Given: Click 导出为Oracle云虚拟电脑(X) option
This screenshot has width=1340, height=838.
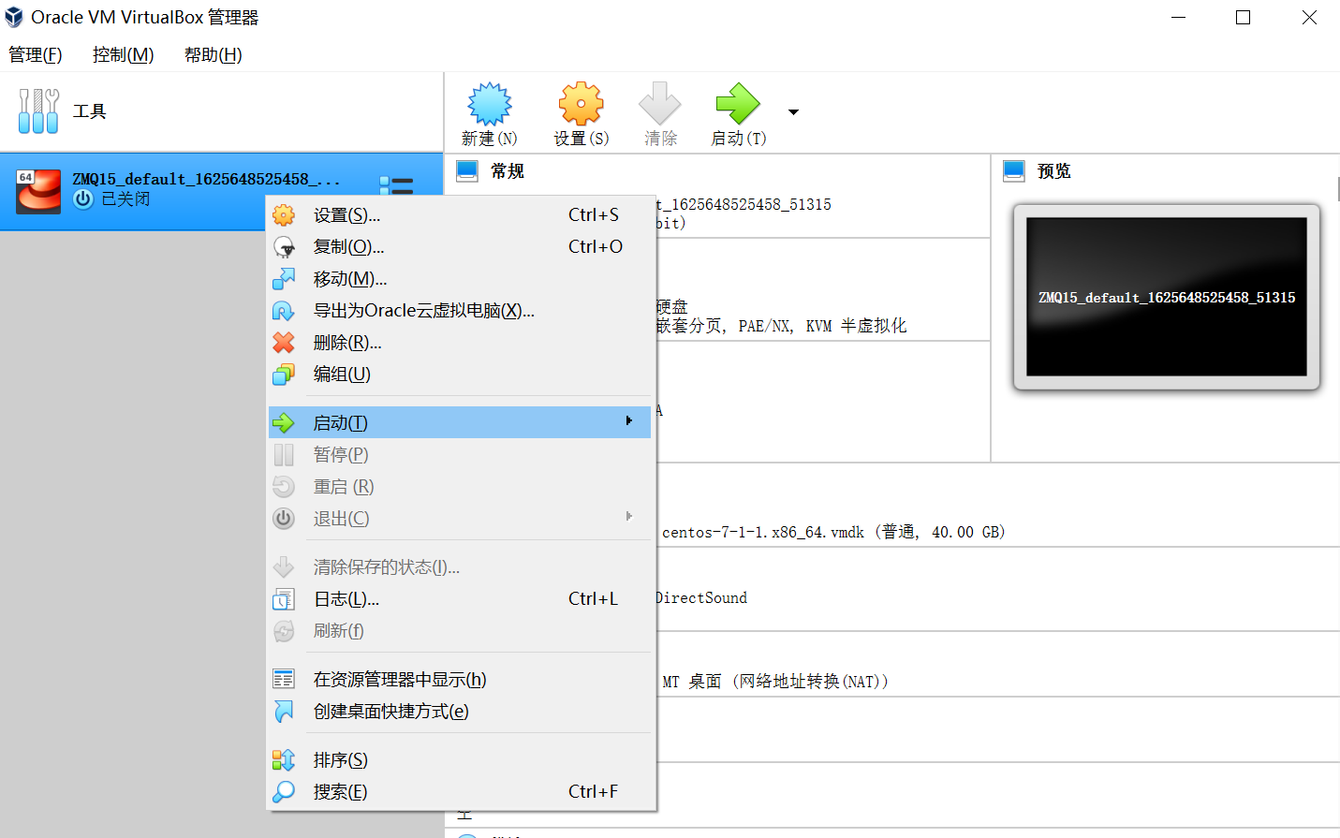Looking at the screenshot, I should point(421,310).
